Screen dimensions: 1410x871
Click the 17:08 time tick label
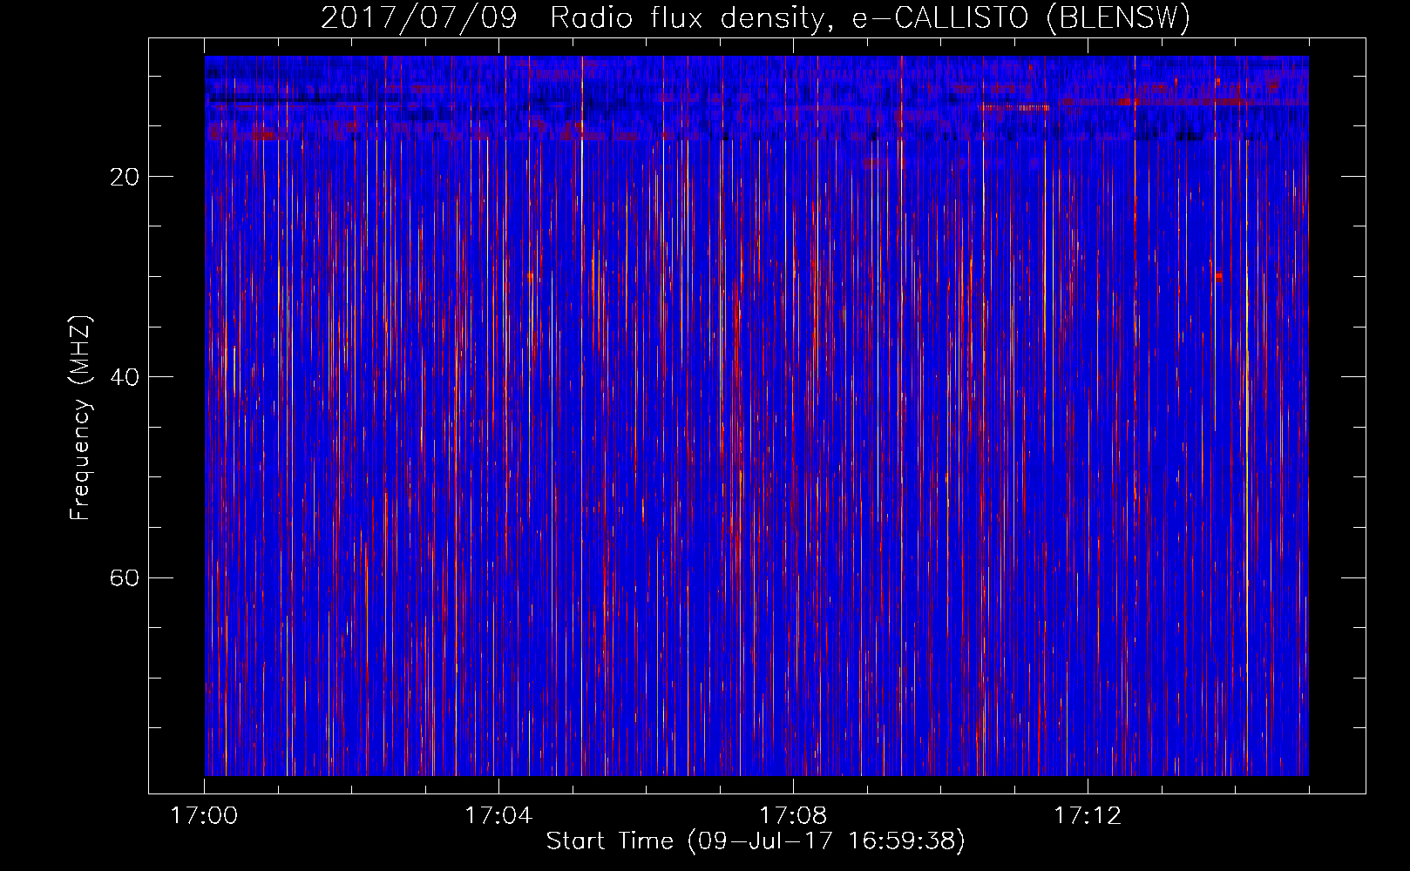pyautogui.click(x=793, y=815)
